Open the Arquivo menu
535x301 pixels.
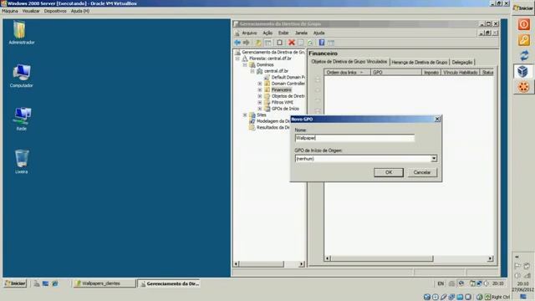click(x=249, y=33)
